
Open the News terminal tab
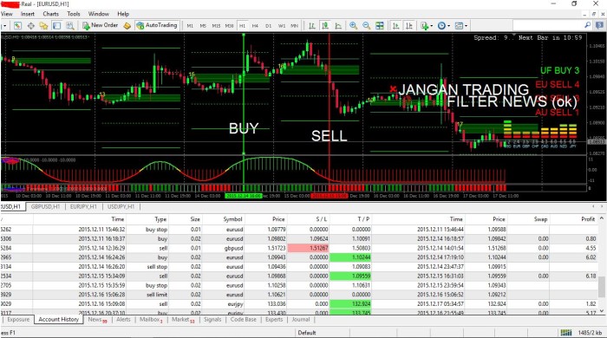[x=97, y=320]
